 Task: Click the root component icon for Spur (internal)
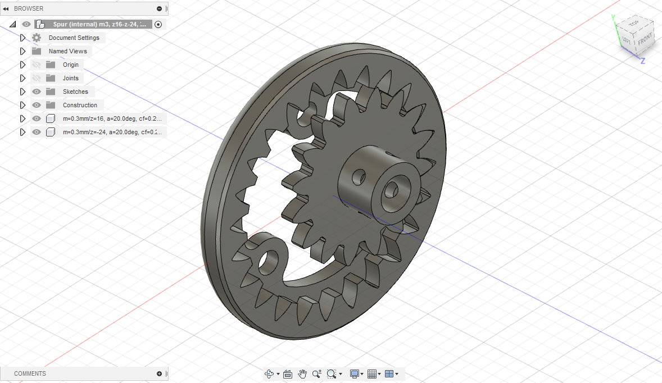(x=40, y=24)
